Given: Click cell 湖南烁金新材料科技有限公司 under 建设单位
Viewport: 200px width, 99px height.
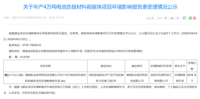Looking at the screenshot, I should 137,78.
